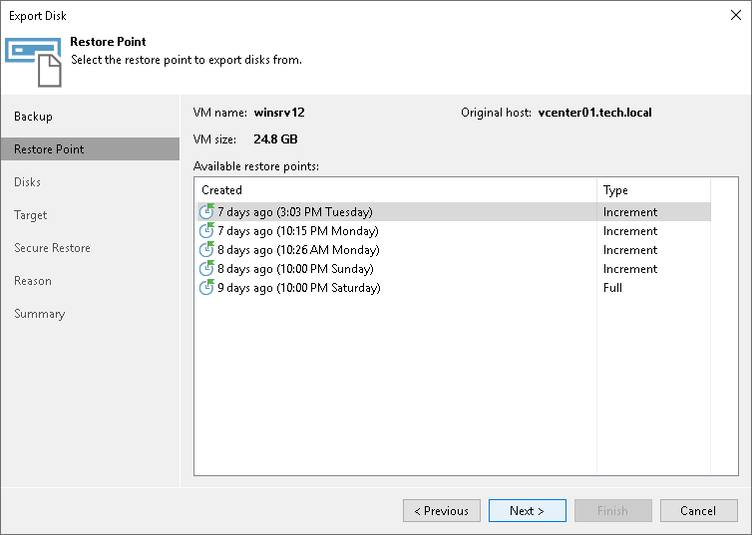
Task: Select the Full restore point from Saturday
Action: tap(299, 288)
